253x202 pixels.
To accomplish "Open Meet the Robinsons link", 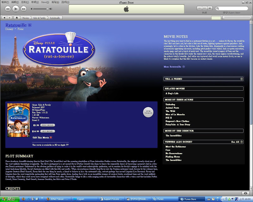I will (x=176, y=146).
